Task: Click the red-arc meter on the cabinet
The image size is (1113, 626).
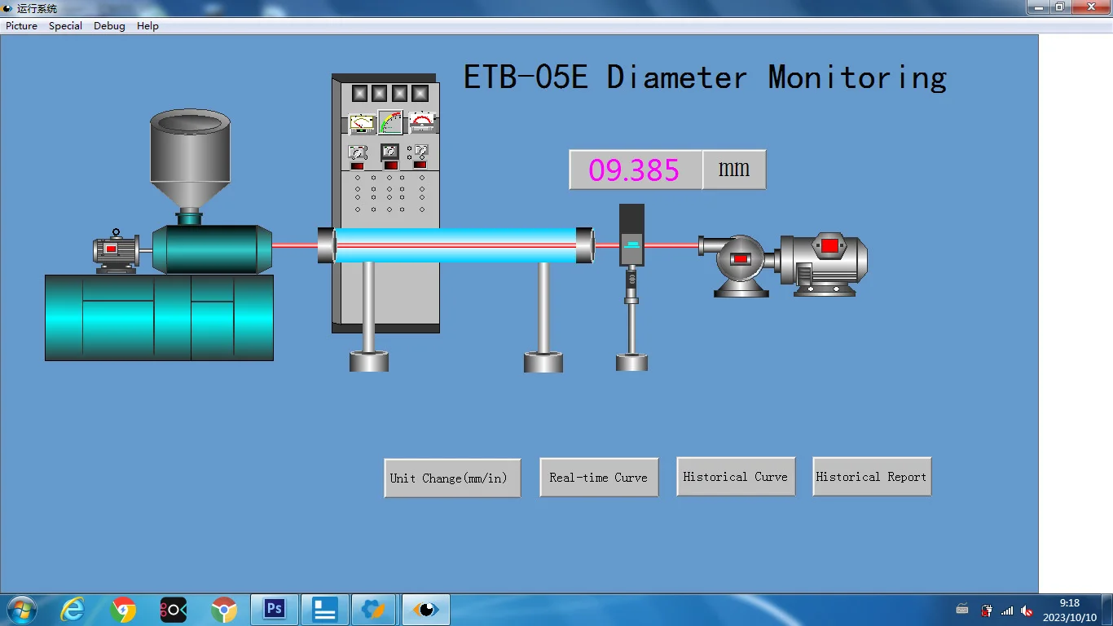Action: click(x=421, y=122)
